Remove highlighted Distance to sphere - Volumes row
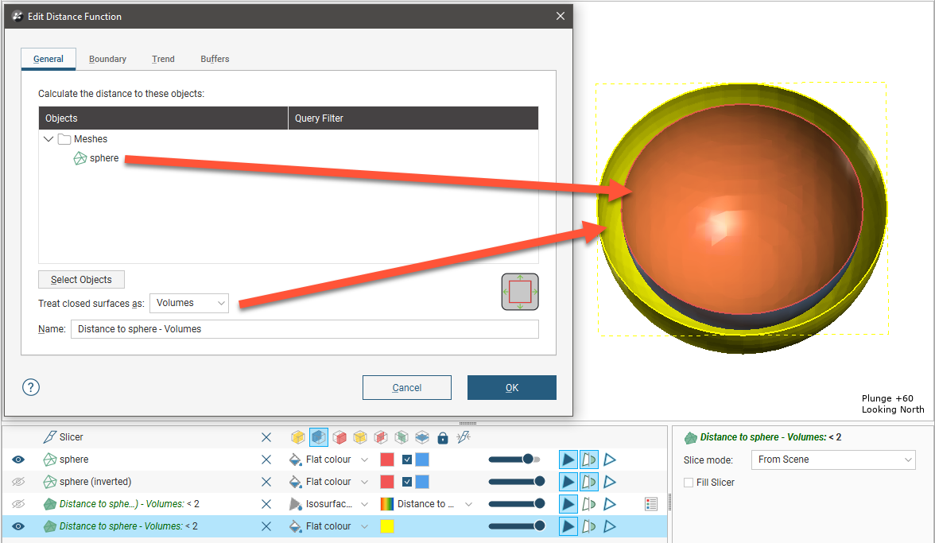This screenshot has width=935, height=543. coord(266,526)
